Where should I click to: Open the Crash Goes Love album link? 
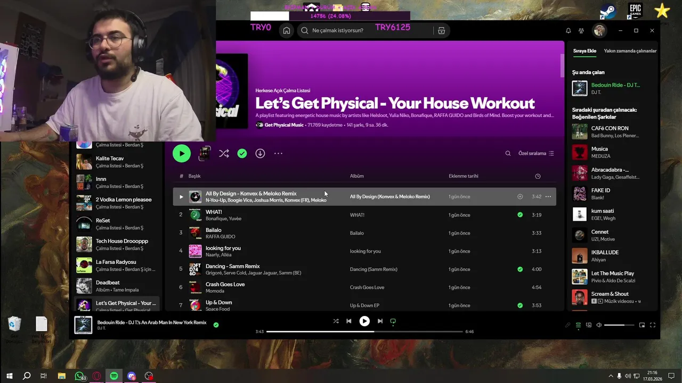(x=367, y=287)
